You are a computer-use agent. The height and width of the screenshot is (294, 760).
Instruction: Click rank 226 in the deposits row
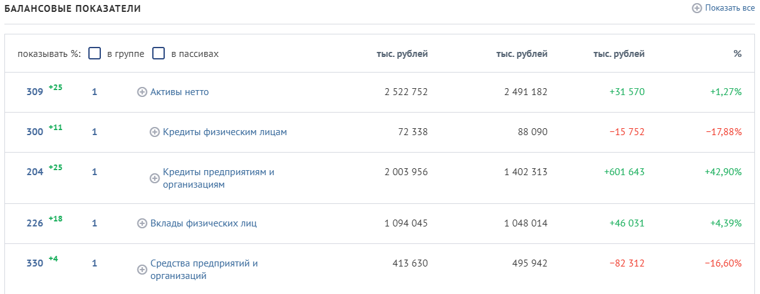tap(34, 223)
